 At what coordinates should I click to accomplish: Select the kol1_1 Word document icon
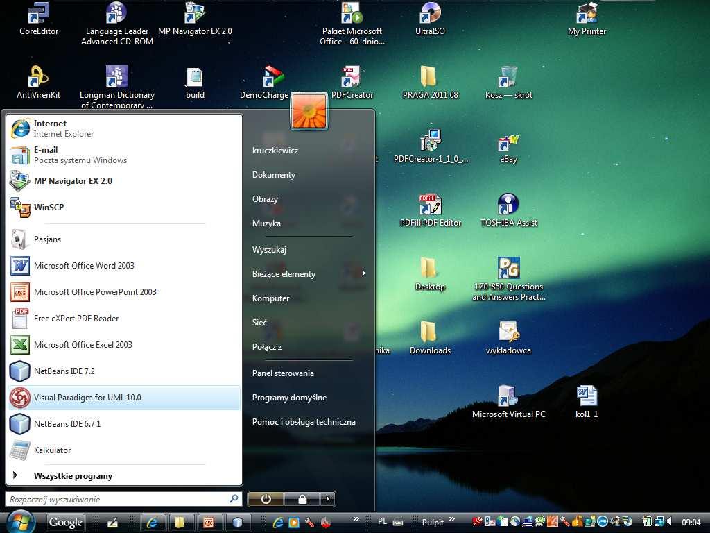point(587,402)
